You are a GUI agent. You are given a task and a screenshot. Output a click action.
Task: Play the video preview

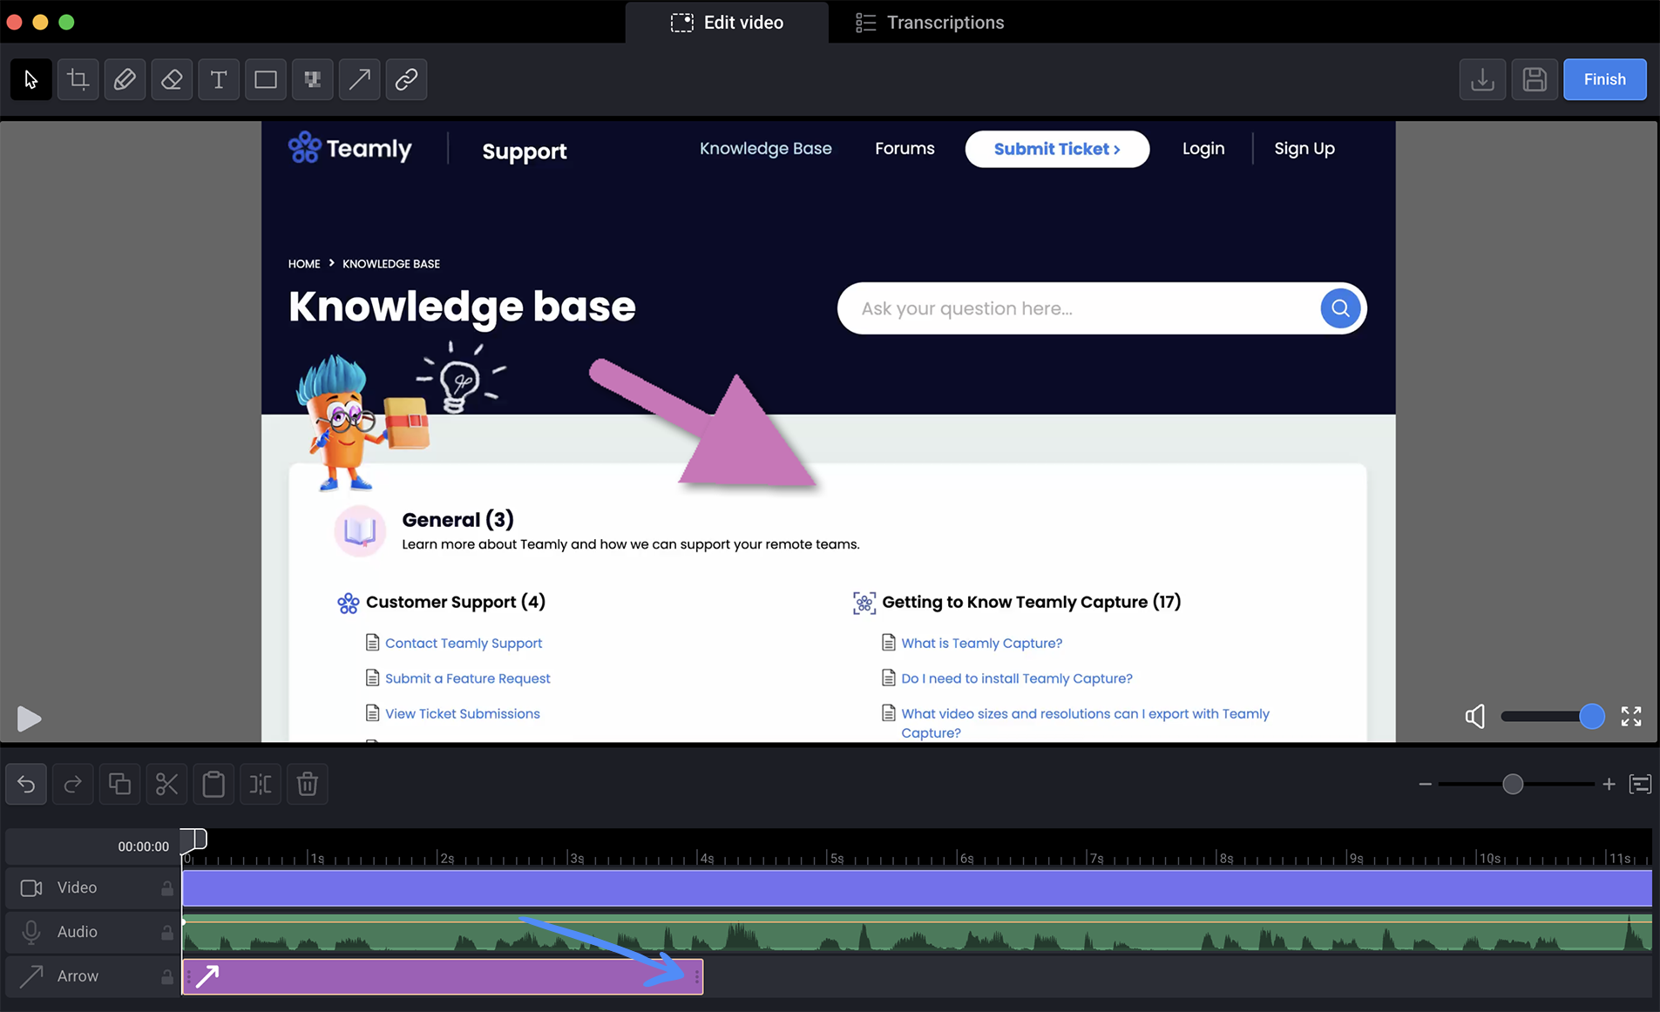pos(29,719)
